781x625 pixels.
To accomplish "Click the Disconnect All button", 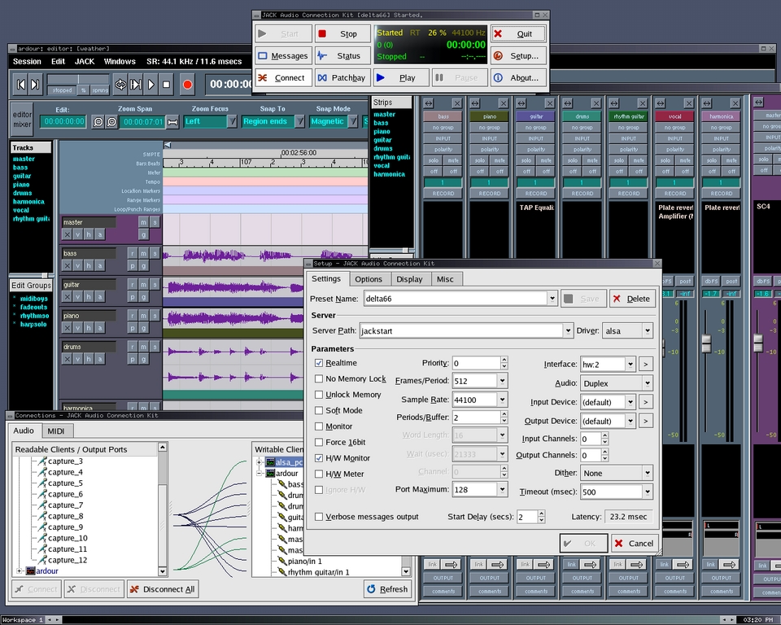I will pyautogui.click(x=162, y=589).
